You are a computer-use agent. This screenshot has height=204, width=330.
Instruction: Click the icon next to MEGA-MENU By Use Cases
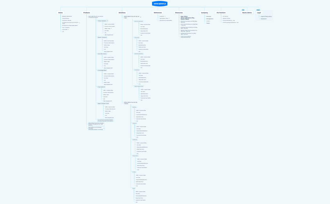(x=140, y=17)
